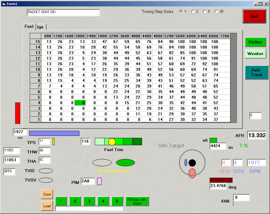Click the empty oval above O2 Closed Loop
The width and height of the screenshot is (270, 214).
click(x=102, y=162)
